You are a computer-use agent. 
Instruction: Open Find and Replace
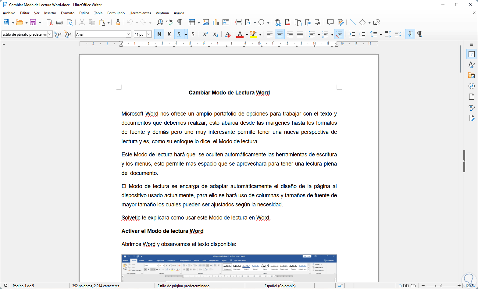(160, 22)
